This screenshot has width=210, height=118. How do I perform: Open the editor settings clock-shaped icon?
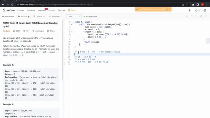click(x=201, y=16)
